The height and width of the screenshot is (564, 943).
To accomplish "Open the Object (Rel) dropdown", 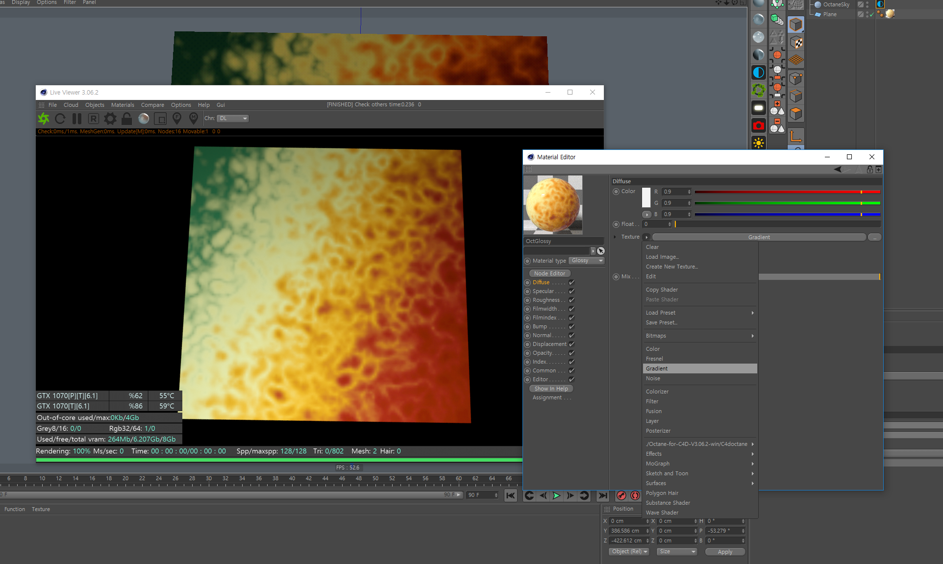I will [629, 552].
